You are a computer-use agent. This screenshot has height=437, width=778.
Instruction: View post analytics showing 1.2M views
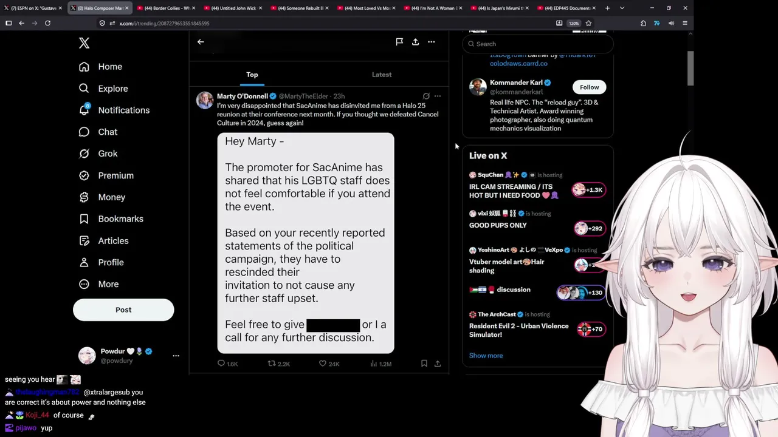tap(380, 364)
